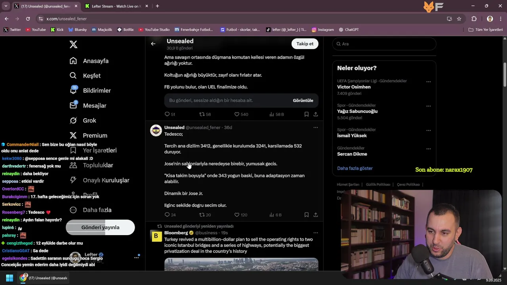Open Instagram bookmark
This screenshot has height=285, width=507.
click(323, 30)
